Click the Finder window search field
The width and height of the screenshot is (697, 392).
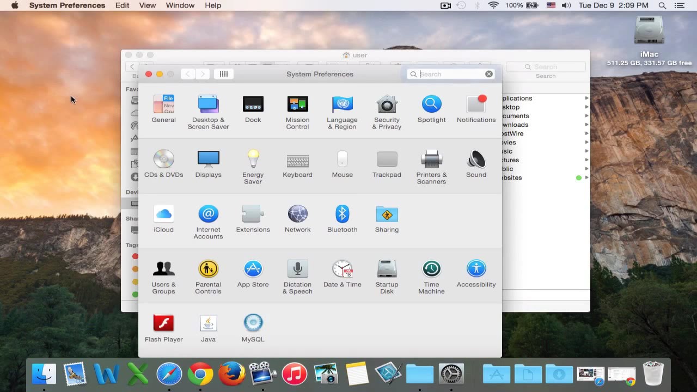pyautogui.click(x=546, y=66)
